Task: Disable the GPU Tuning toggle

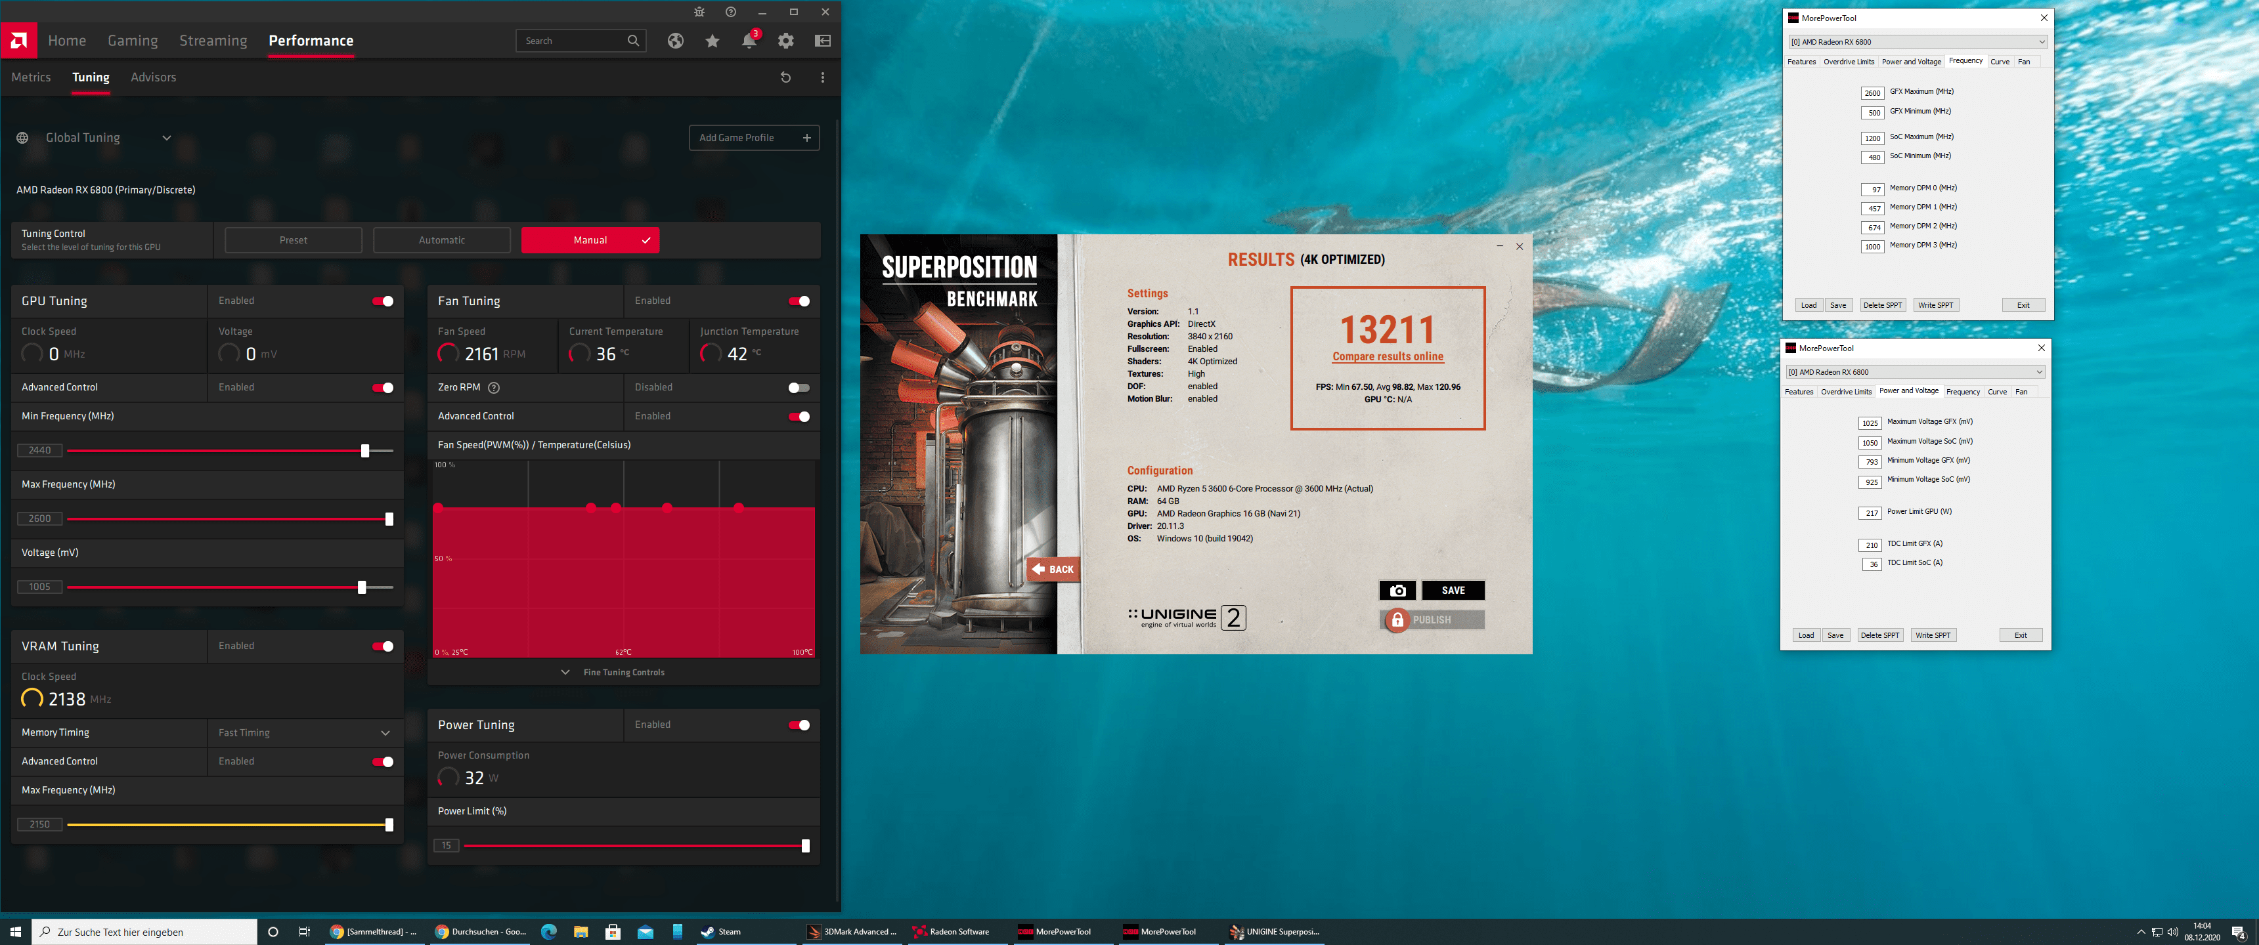Action: [382, 301]
